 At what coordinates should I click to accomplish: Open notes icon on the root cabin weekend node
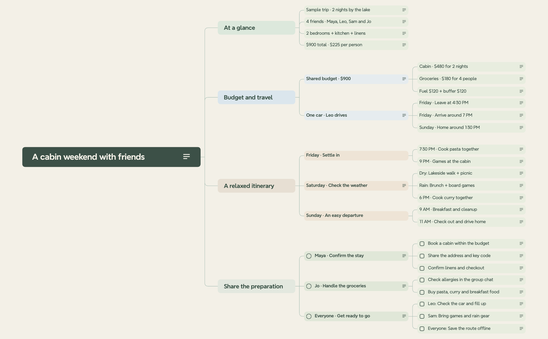[x=186, y=157]
